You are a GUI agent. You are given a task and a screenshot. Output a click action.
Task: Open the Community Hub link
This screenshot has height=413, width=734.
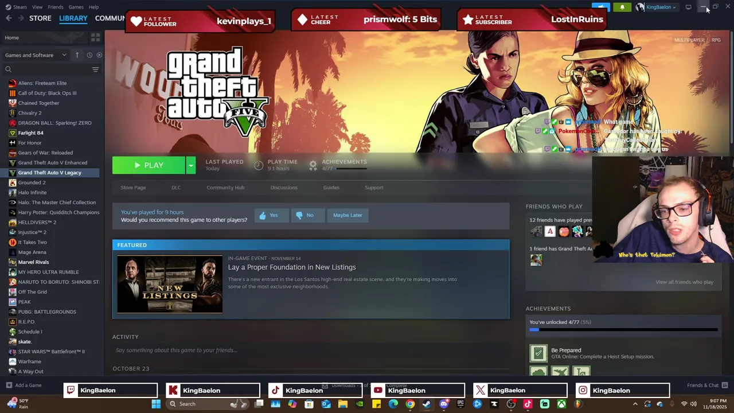pos(225,188)
